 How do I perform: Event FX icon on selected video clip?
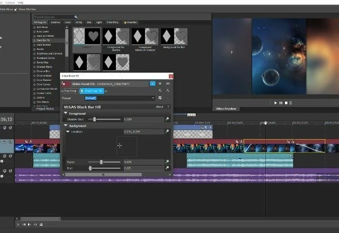click(293, 142)
